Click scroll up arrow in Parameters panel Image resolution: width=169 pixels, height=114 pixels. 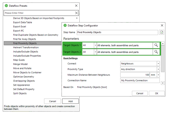coord(163,43)
